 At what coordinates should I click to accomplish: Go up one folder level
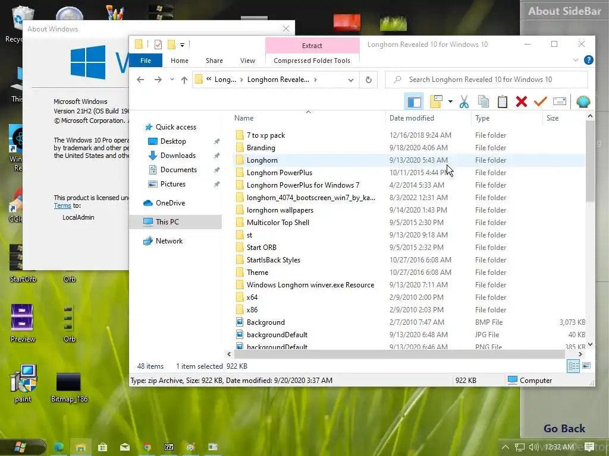click(x=184, y=80)
